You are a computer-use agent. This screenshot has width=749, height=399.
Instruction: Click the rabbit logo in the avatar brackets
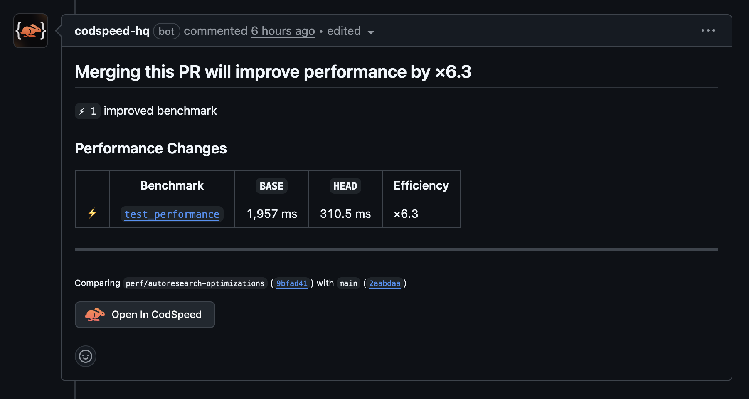(x=30, y=30)
